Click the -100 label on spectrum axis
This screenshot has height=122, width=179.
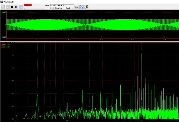coord(13,106)
